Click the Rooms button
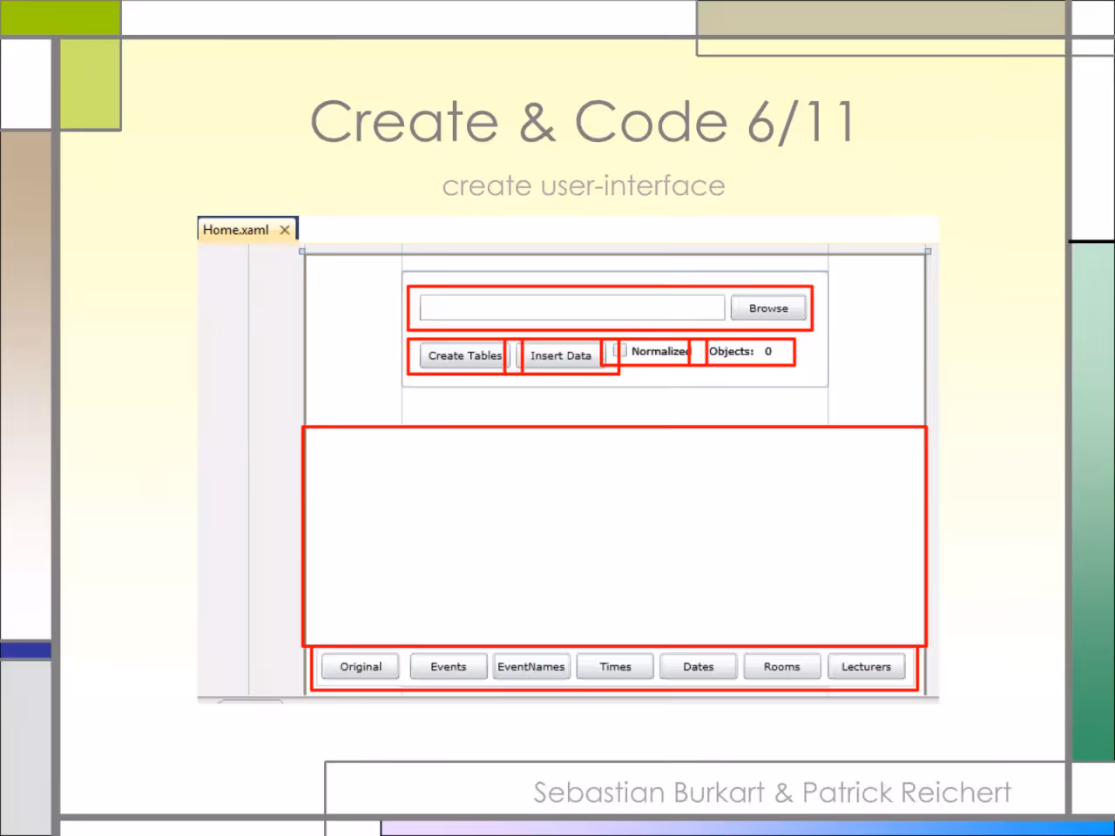The height and width of the screenshot is (836, 1115). (782, 666)
